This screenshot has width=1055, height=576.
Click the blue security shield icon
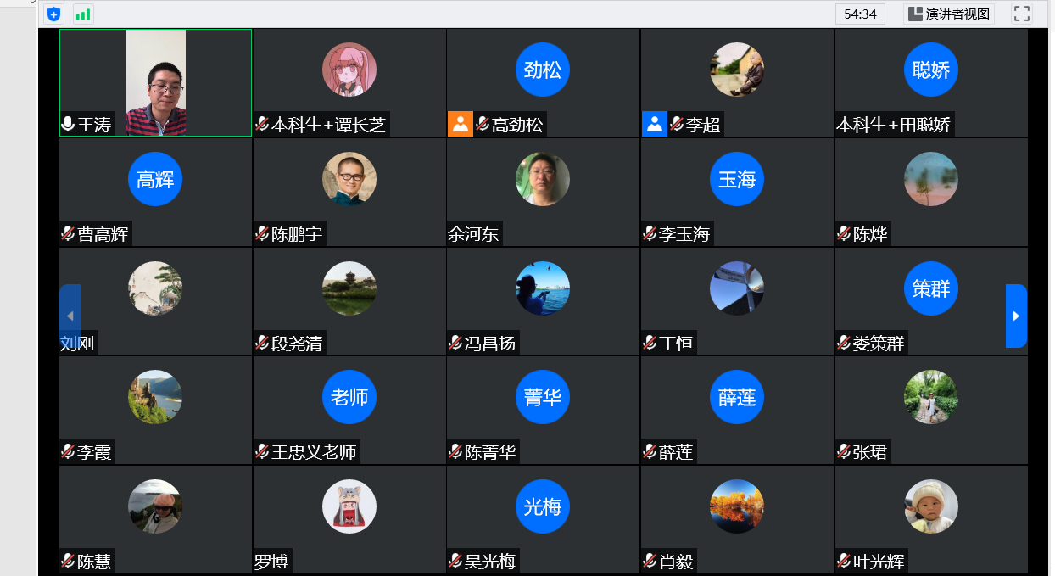(54, 14)
